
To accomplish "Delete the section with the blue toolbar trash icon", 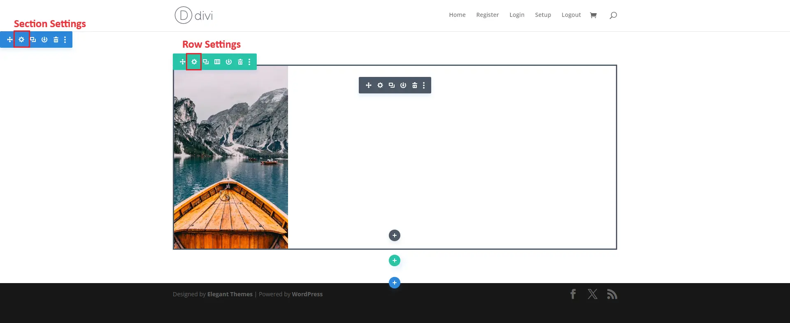I will click(x=56, y=40).
